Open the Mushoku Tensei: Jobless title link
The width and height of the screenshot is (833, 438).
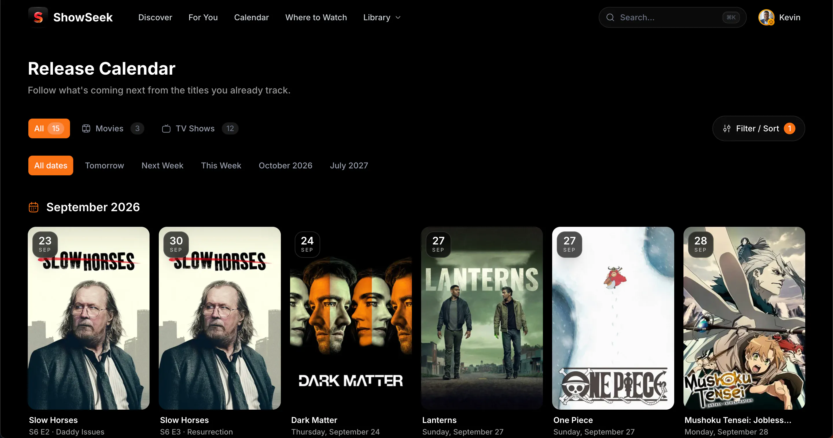(738, 420)
